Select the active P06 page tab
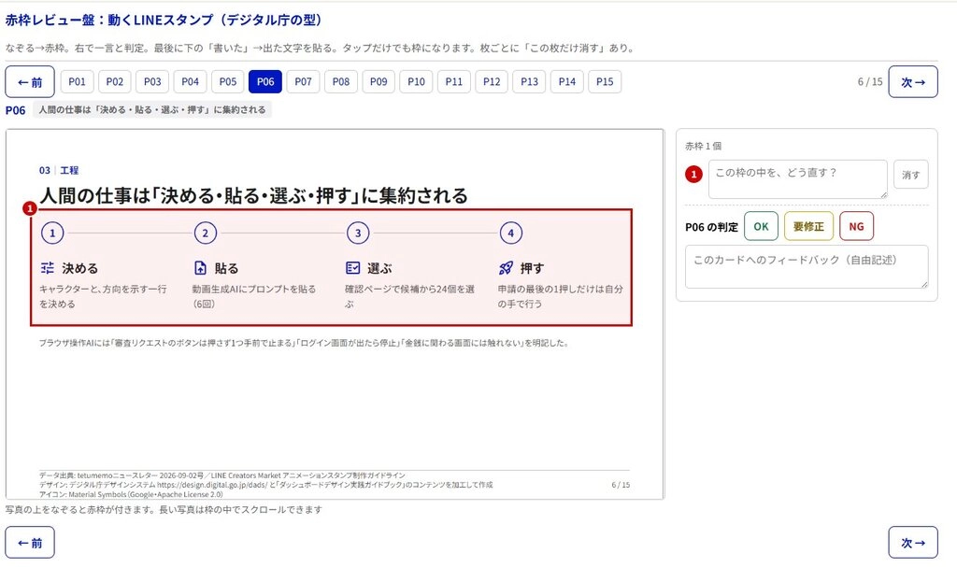 (265, 82)
